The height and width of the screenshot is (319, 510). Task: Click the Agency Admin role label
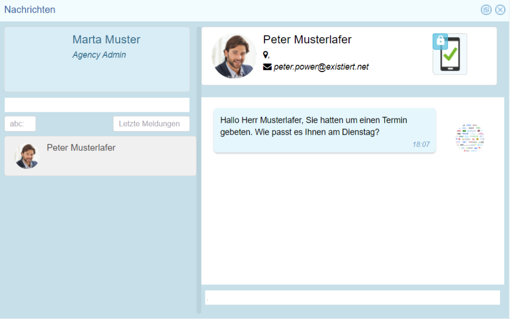(99, 55)
